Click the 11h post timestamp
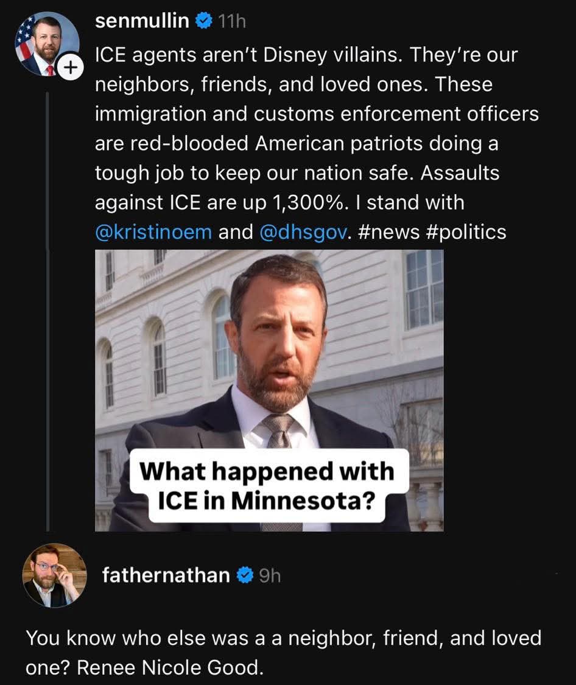The height and width of the screenshot is (685, 576). point(231,22)
